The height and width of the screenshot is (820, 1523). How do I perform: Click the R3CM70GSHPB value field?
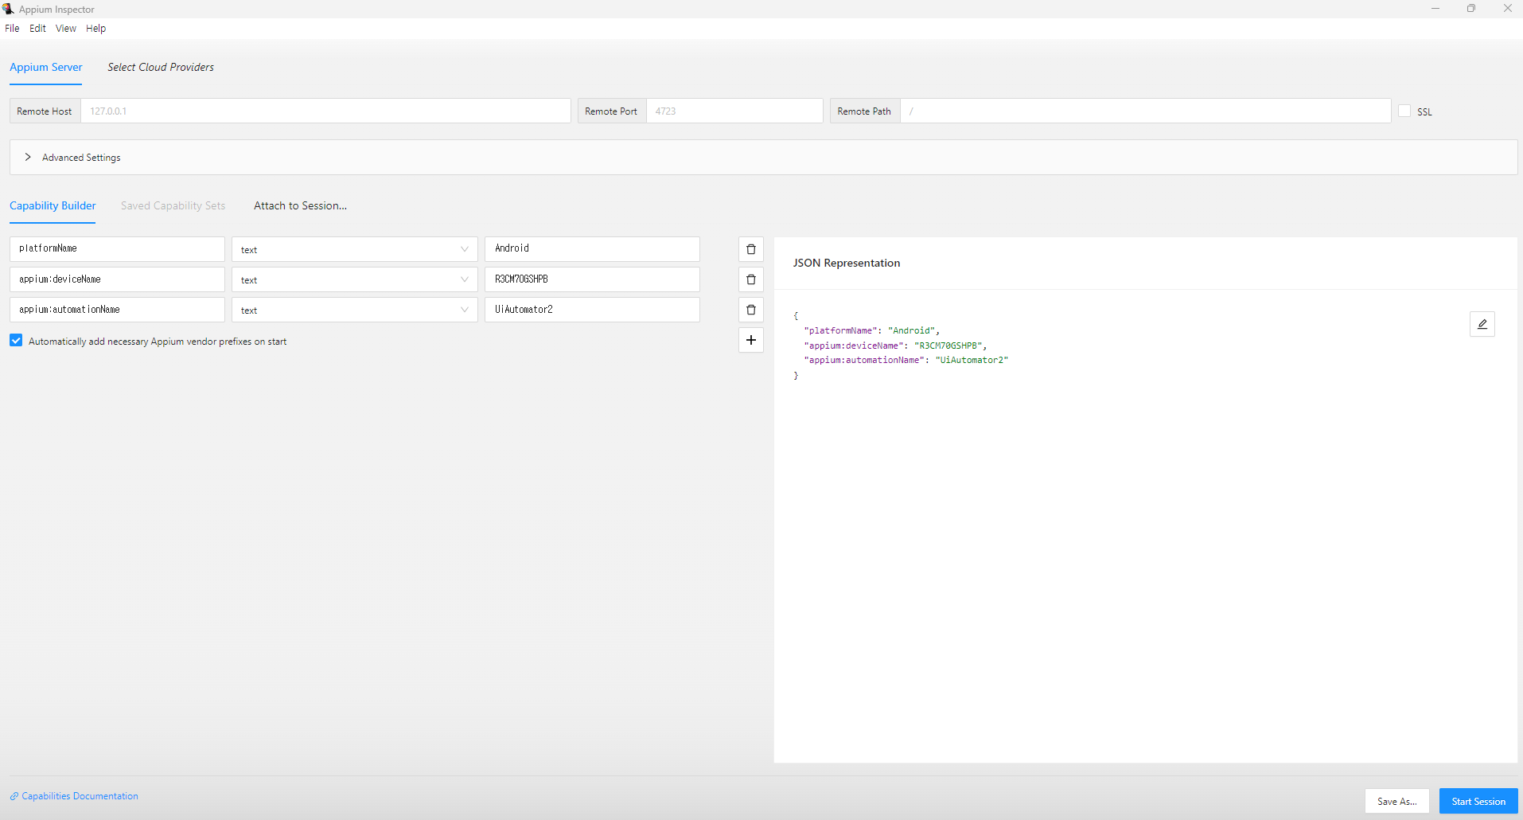592,279
